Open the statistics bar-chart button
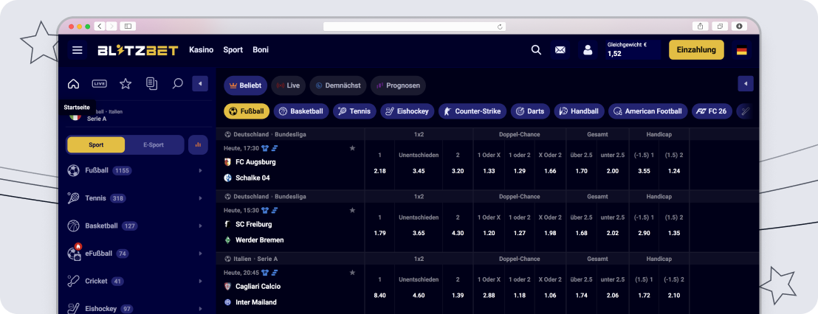The image size is (818, 314). (198, 144)
